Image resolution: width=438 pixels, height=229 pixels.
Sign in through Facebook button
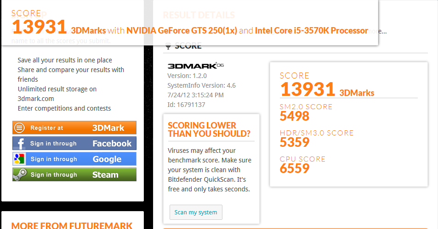pos(74,143)
